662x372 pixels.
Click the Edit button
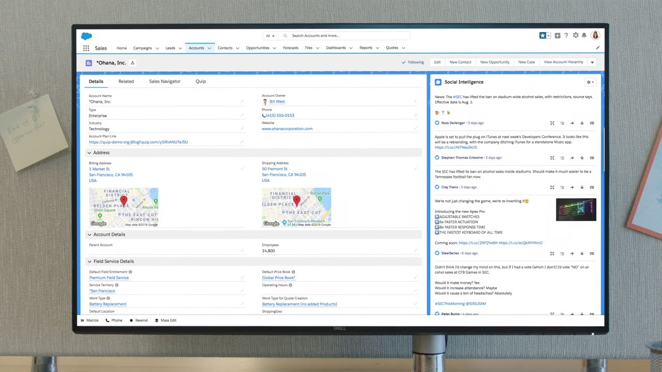point(437,62)
